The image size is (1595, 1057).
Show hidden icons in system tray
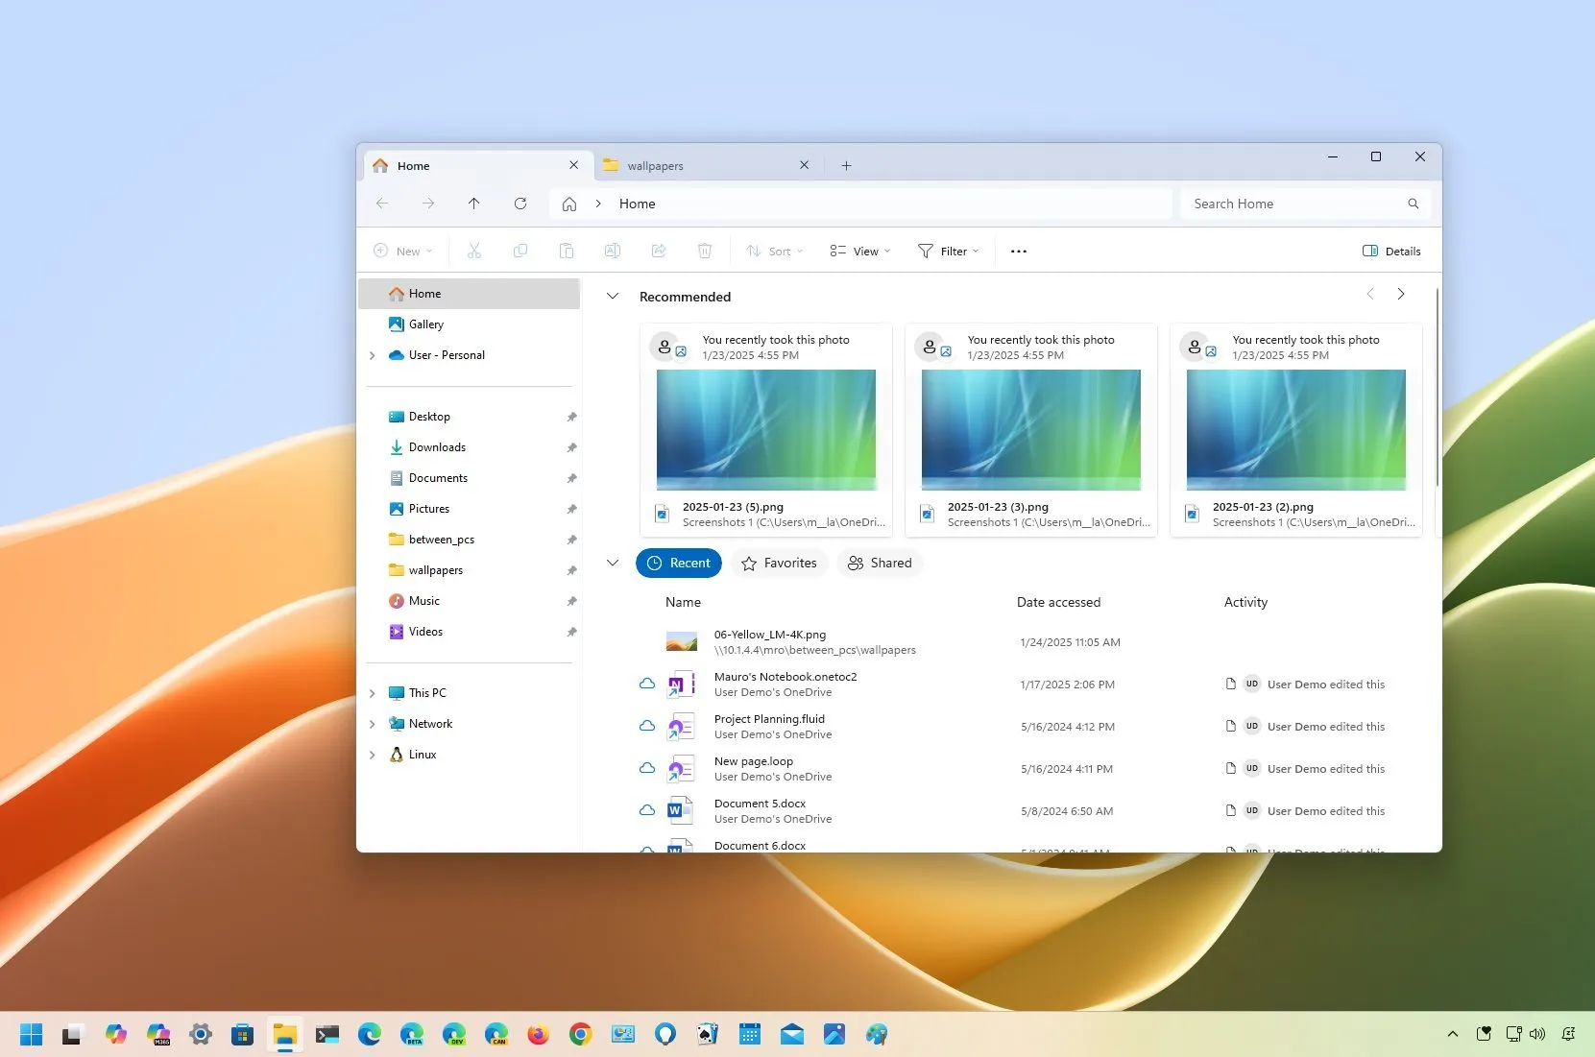click(x=1452, y=1034)
